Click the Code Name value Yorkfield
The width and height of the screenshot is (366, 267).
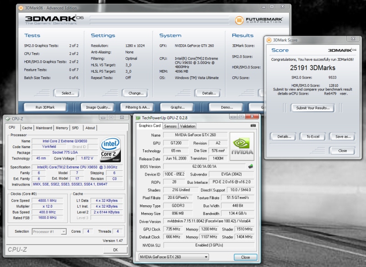pos(49,147)
